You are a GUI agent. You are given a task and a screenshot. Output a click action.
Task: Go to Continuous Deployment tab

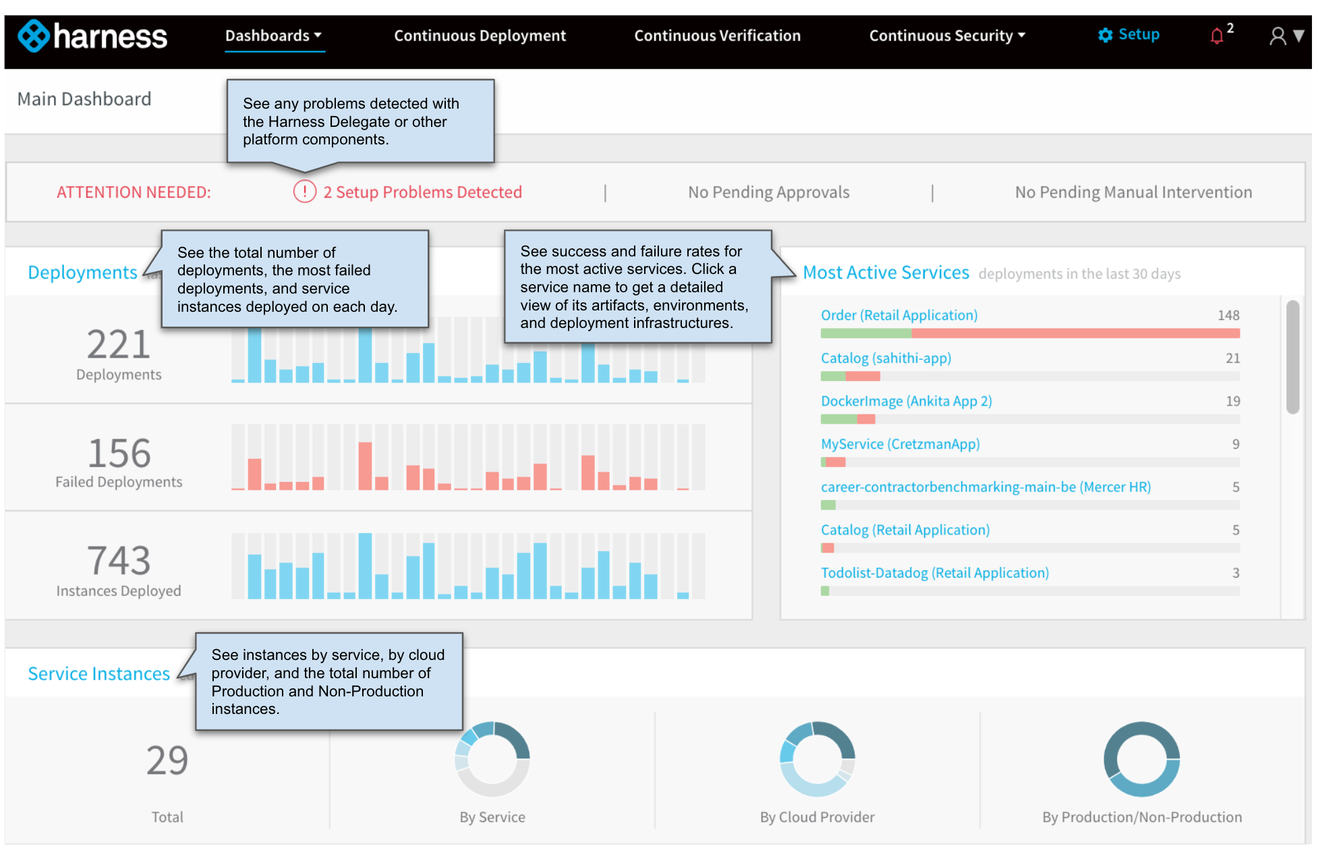tap(480, 36)
